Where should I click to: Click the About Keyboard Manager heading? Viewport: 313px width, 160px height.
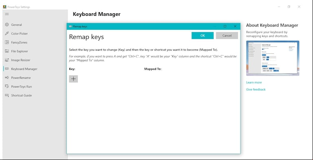tap(272, 25)
